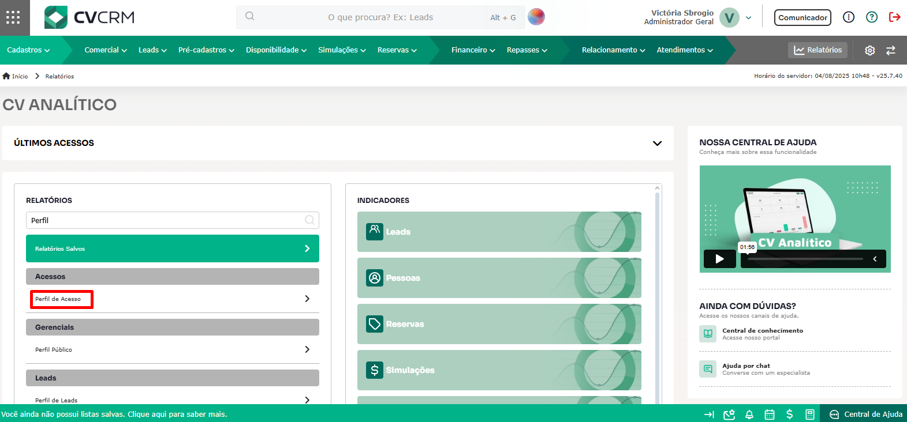Click the video progress bar

[x=805, y=259]
